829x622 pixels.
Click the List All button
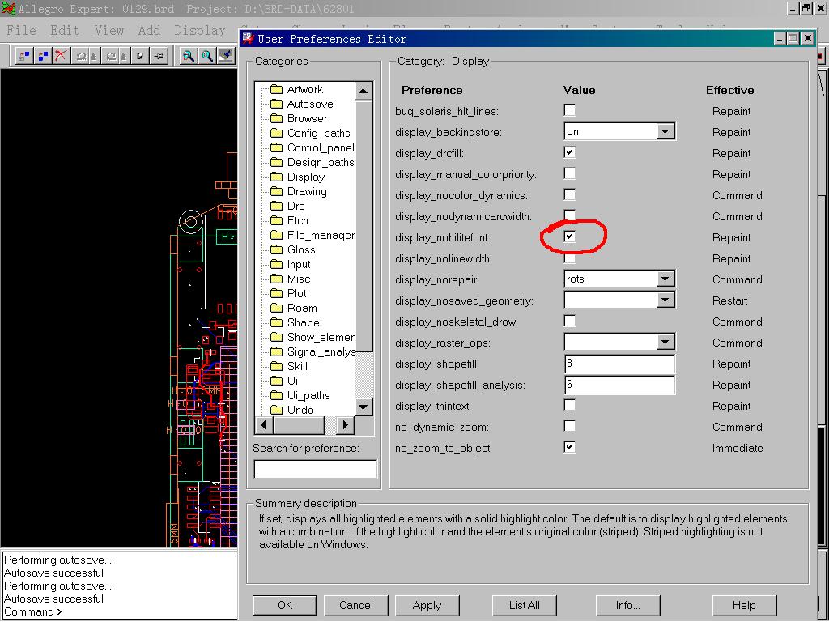[524, 605]
